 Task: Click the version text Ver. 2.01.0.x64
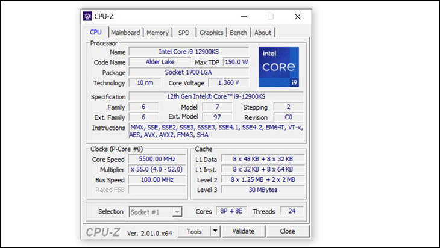(x=149, y=233)
